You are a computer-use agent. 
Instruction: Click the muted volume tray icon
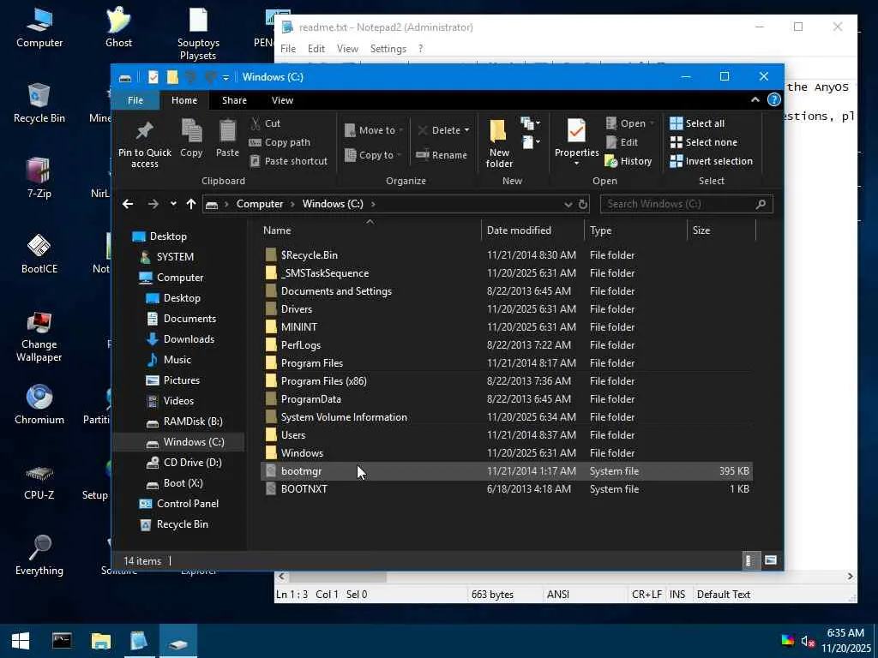808,641
